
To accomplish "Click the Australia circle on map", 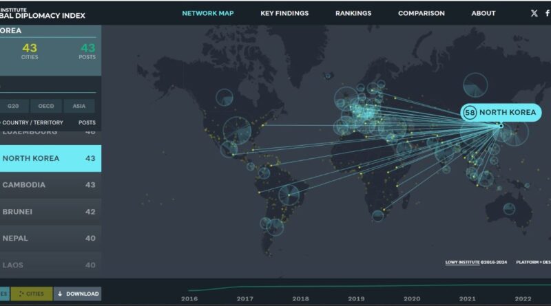I will click(x=509, y=209).
